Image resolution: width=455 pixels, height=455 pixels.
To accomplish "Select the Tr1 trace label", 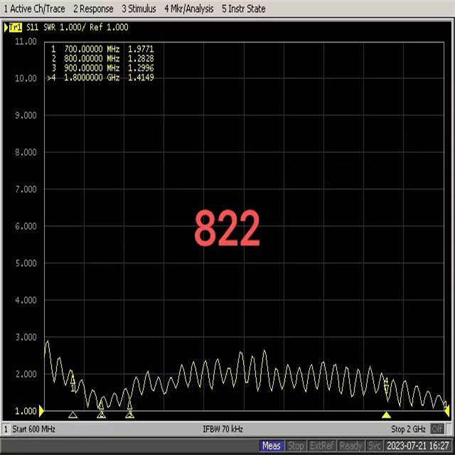I will point(15,28).
